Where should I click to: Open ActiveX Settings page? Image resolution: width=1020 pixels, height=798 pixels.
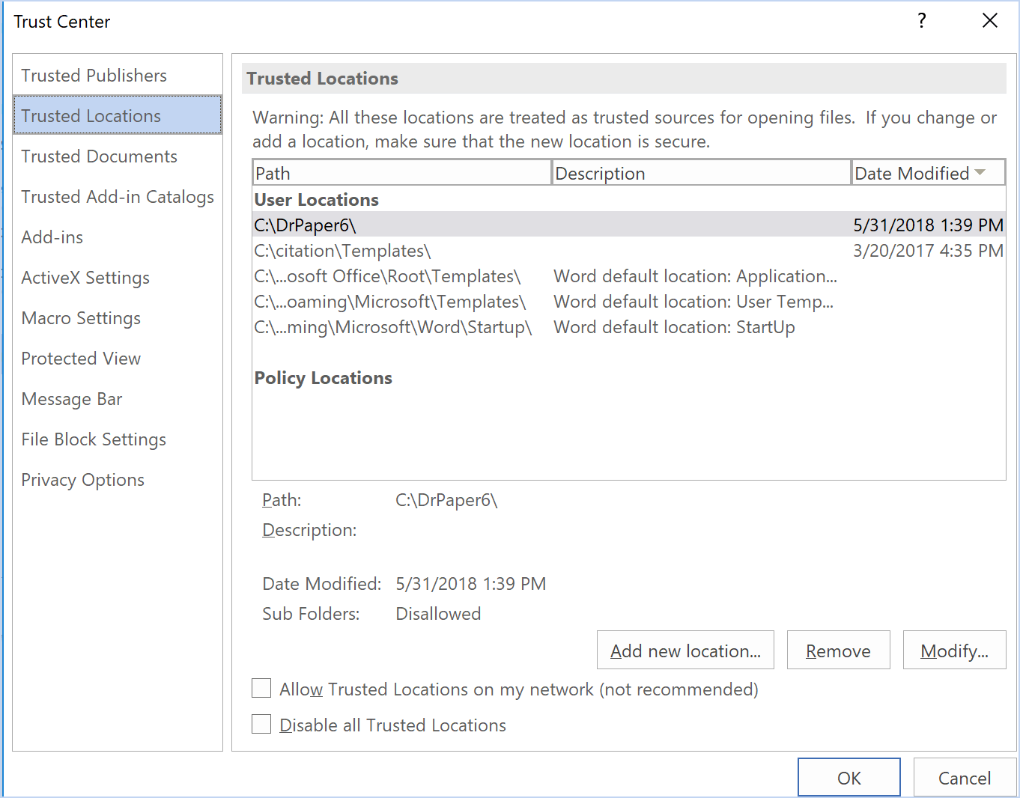click(85, 278)
